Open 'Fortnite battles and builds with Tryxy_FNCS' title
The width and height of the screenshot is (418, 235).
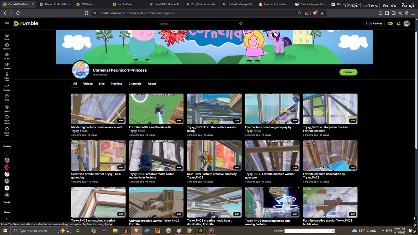coord(150,129)
